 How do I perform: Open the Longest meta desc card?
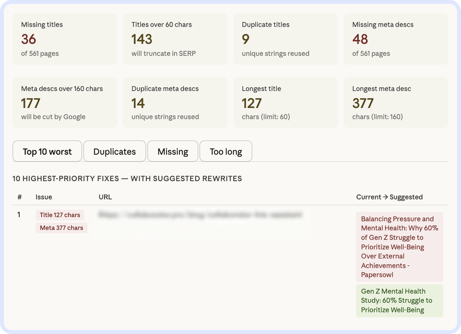[396, 103]
